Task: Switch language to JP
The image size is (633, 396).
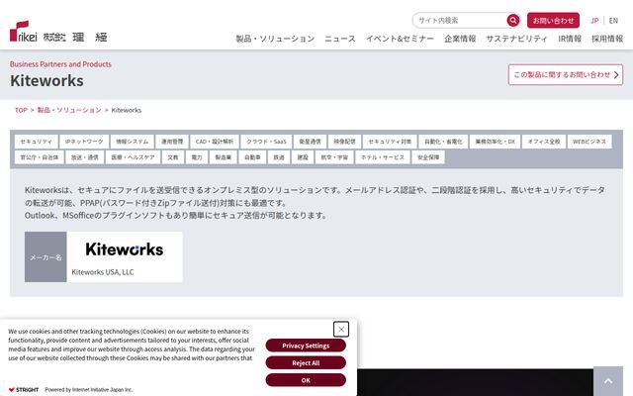Action: [x=594, y=21]
